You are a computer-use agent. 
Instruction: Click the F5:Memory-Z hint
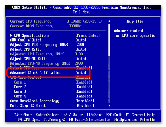(x=54, y=119)
